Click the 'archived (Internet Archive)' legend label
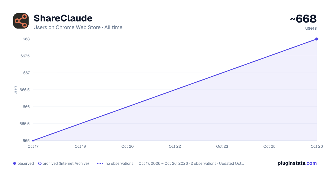 pos(66,163)
